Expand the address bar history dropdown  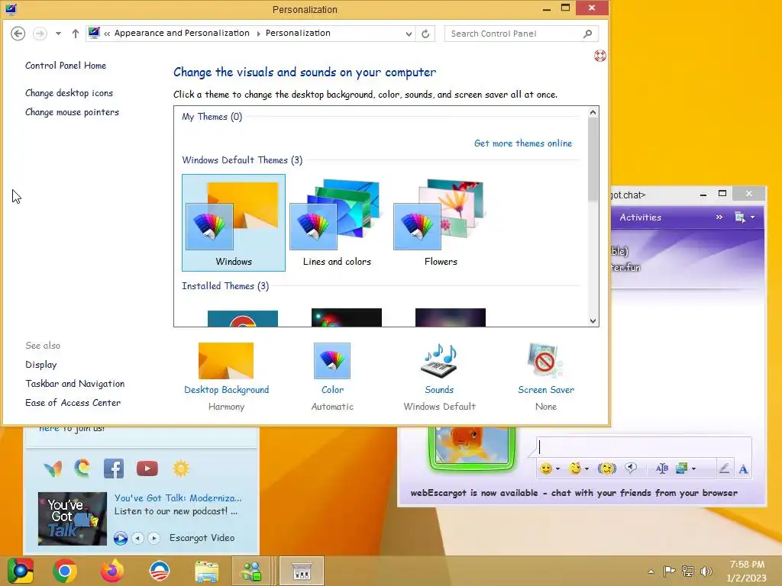pyautogui.click(x=409, y=34)
